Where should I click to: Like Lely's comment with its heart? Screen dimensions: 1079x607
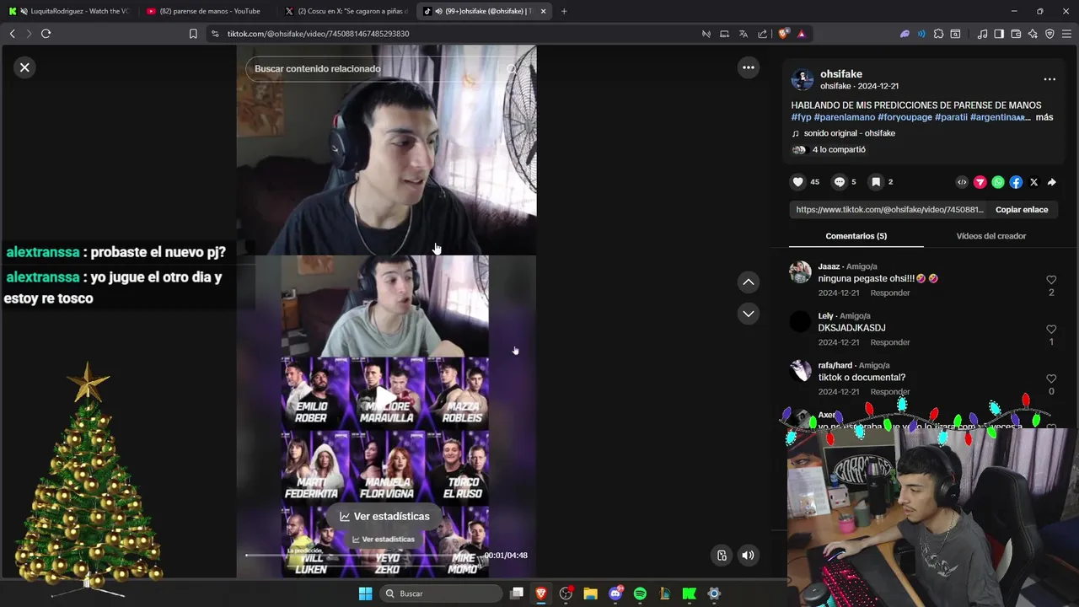click(x=1051, y=330)
